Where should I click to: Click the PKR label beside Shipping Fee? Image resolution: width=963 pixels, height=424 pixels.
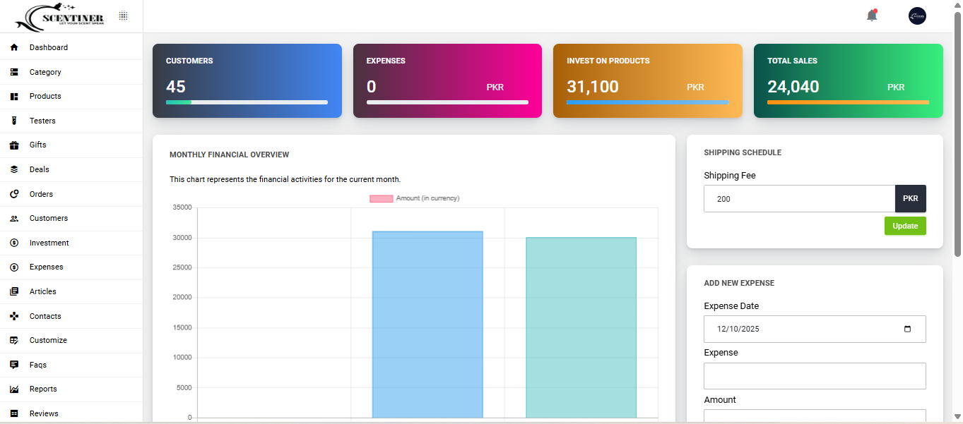click(x=910, y=199)
